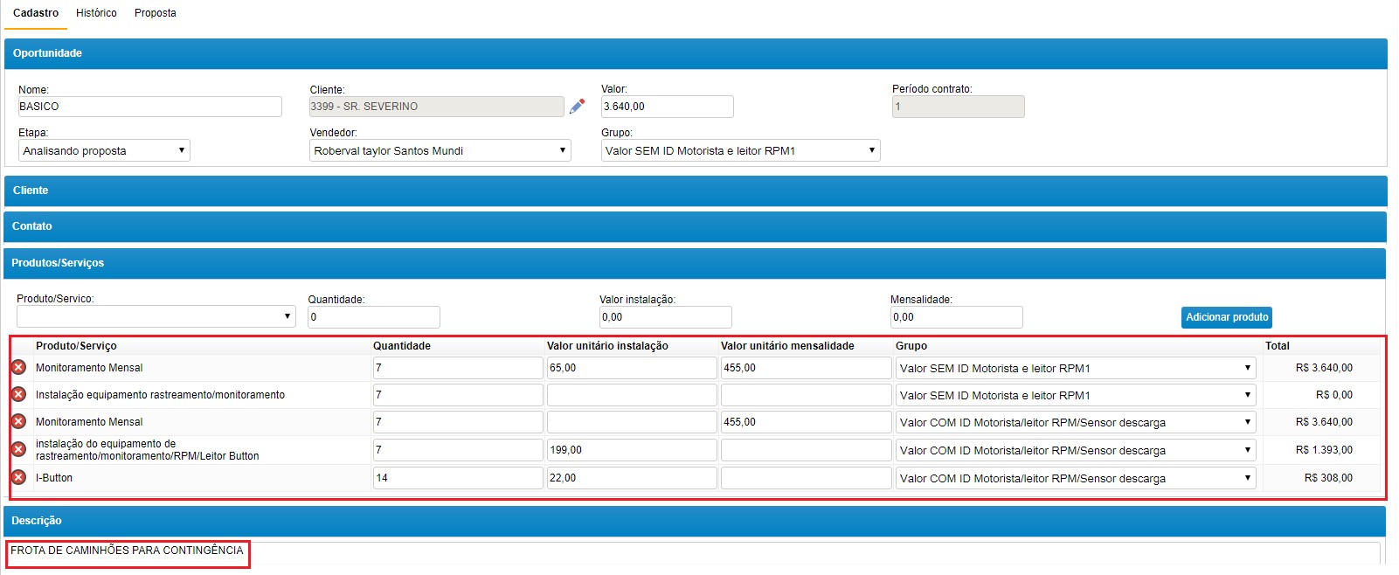Click the description text FROTA DE CAMINHÕES PARA CONTINGÊNCIA
Screen dimensions: 1399x575
[x=127, y=551]
